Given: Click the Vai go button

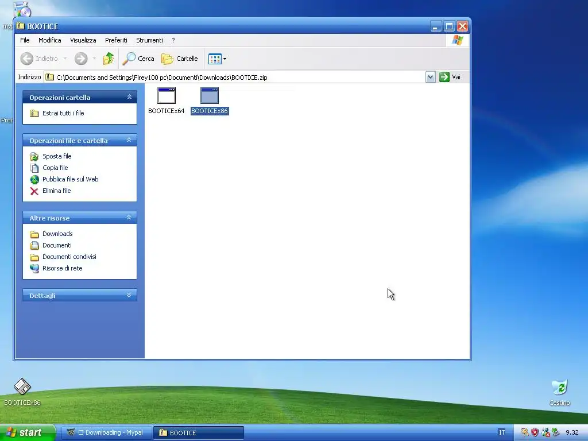Looking at the screenshot, I should (x=450, y=78).
